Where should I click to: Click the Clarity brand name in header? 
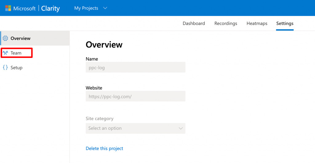click(50, 8)
